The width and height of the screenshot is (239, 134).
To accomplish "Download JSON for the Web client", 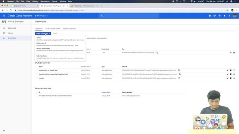I will [234, 74].
